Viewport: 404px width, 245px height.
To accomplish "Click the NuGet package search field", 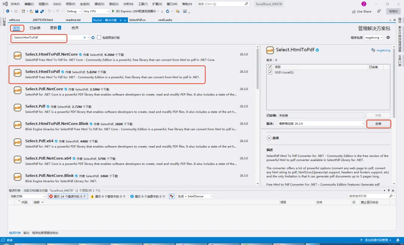I will pos(48,38).
